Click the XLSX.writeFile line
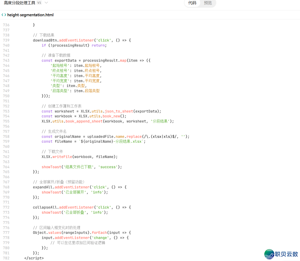This screenshot has height=261, width=300. click(80, 157)
